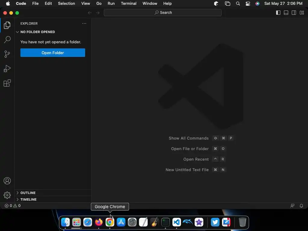Open TextEdit from the Dock
This screenshot has height=231, width=308.
[143, 222]
